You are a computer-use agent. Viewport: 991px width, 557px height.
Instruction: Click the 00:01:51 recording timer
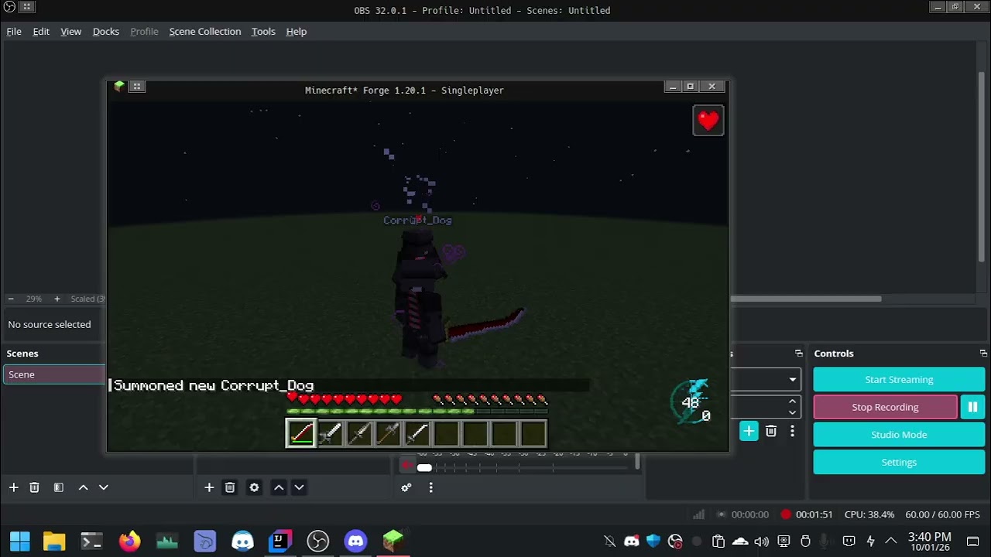814,514
